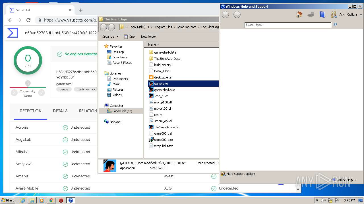The width and height of the screenshot is (364, 204).
Task: Open the Organize menu dropdown
Action: tap(110, 37)
